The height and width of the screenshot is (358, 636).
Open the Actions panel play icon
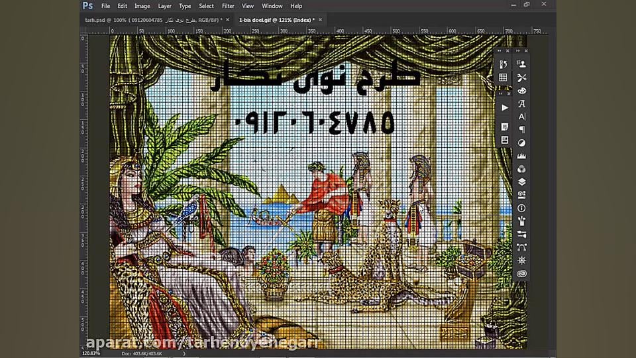[x=504, y=107]
